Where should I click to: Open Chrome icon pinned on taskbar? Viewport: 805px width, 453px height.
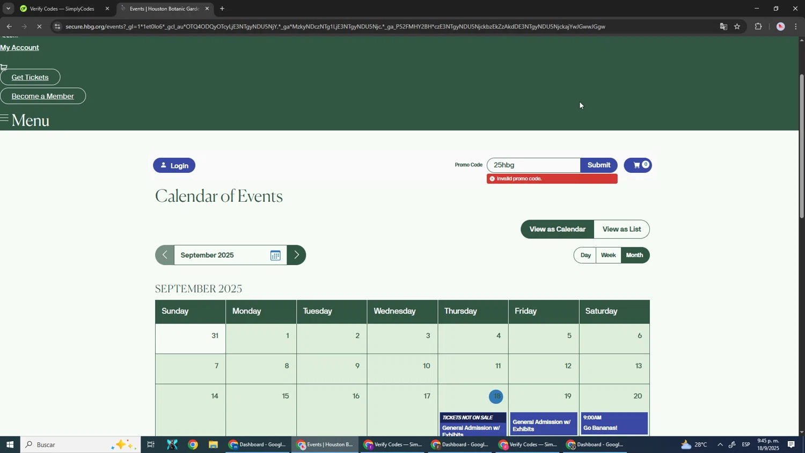[x=193, y=444]
